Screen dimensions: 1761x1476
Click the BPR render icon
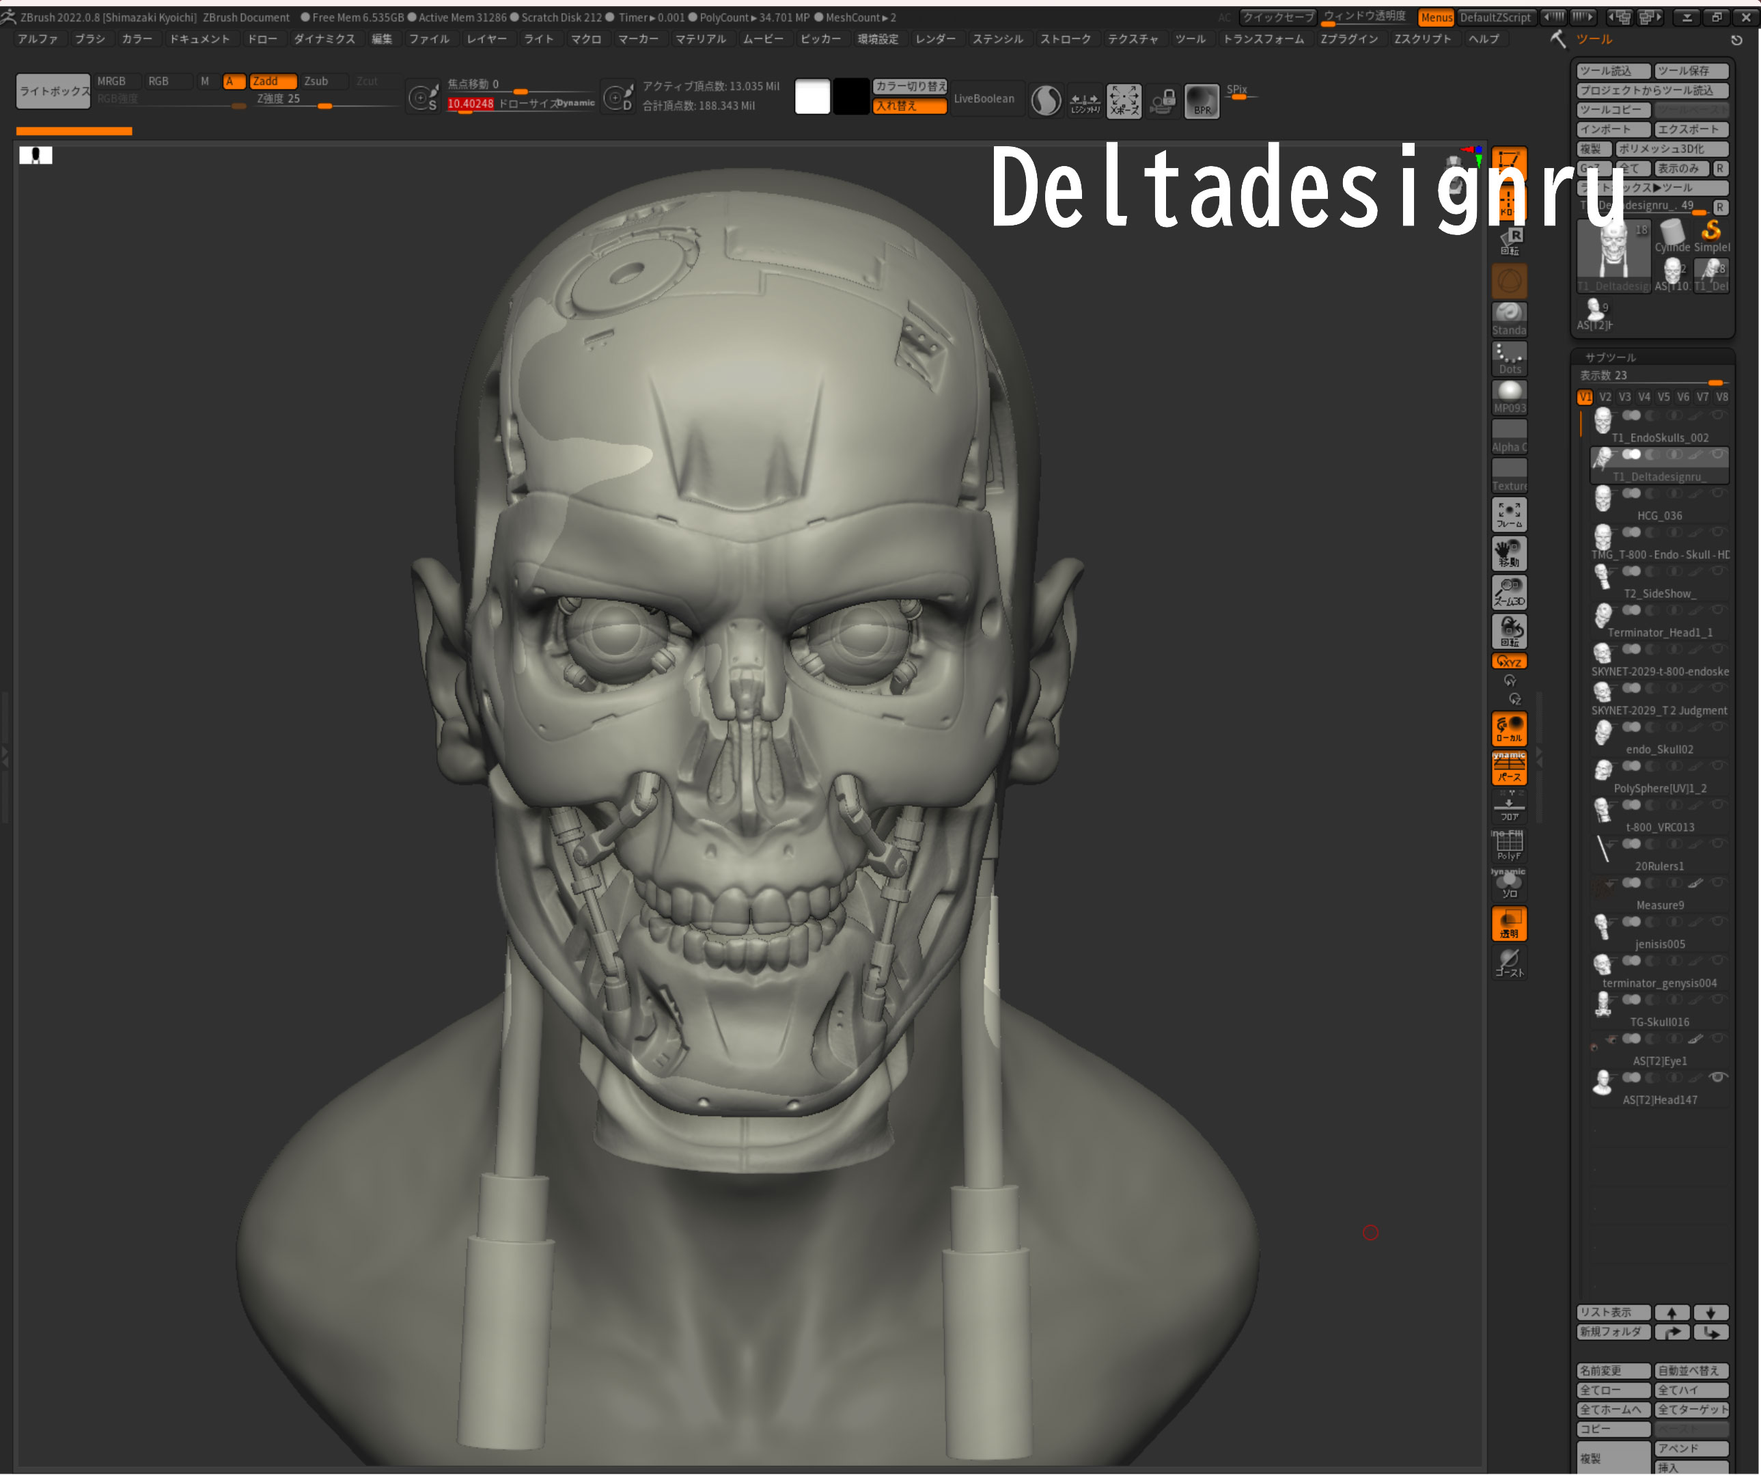click(1201, 100)
